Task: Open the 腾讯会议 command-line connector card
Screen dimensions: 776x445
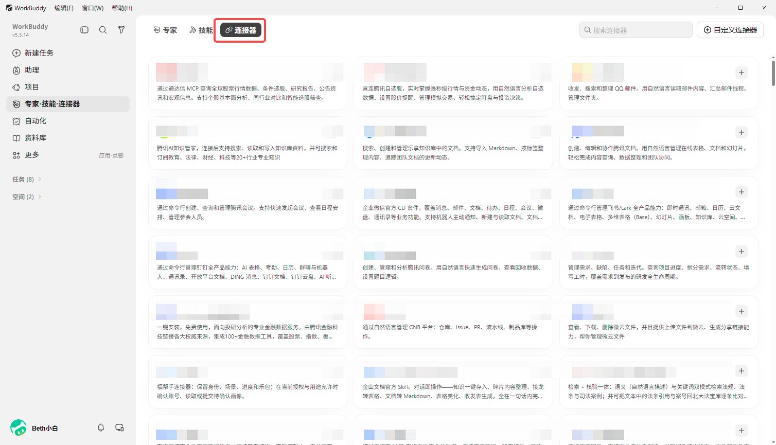Action: click(x=248, y=202)
